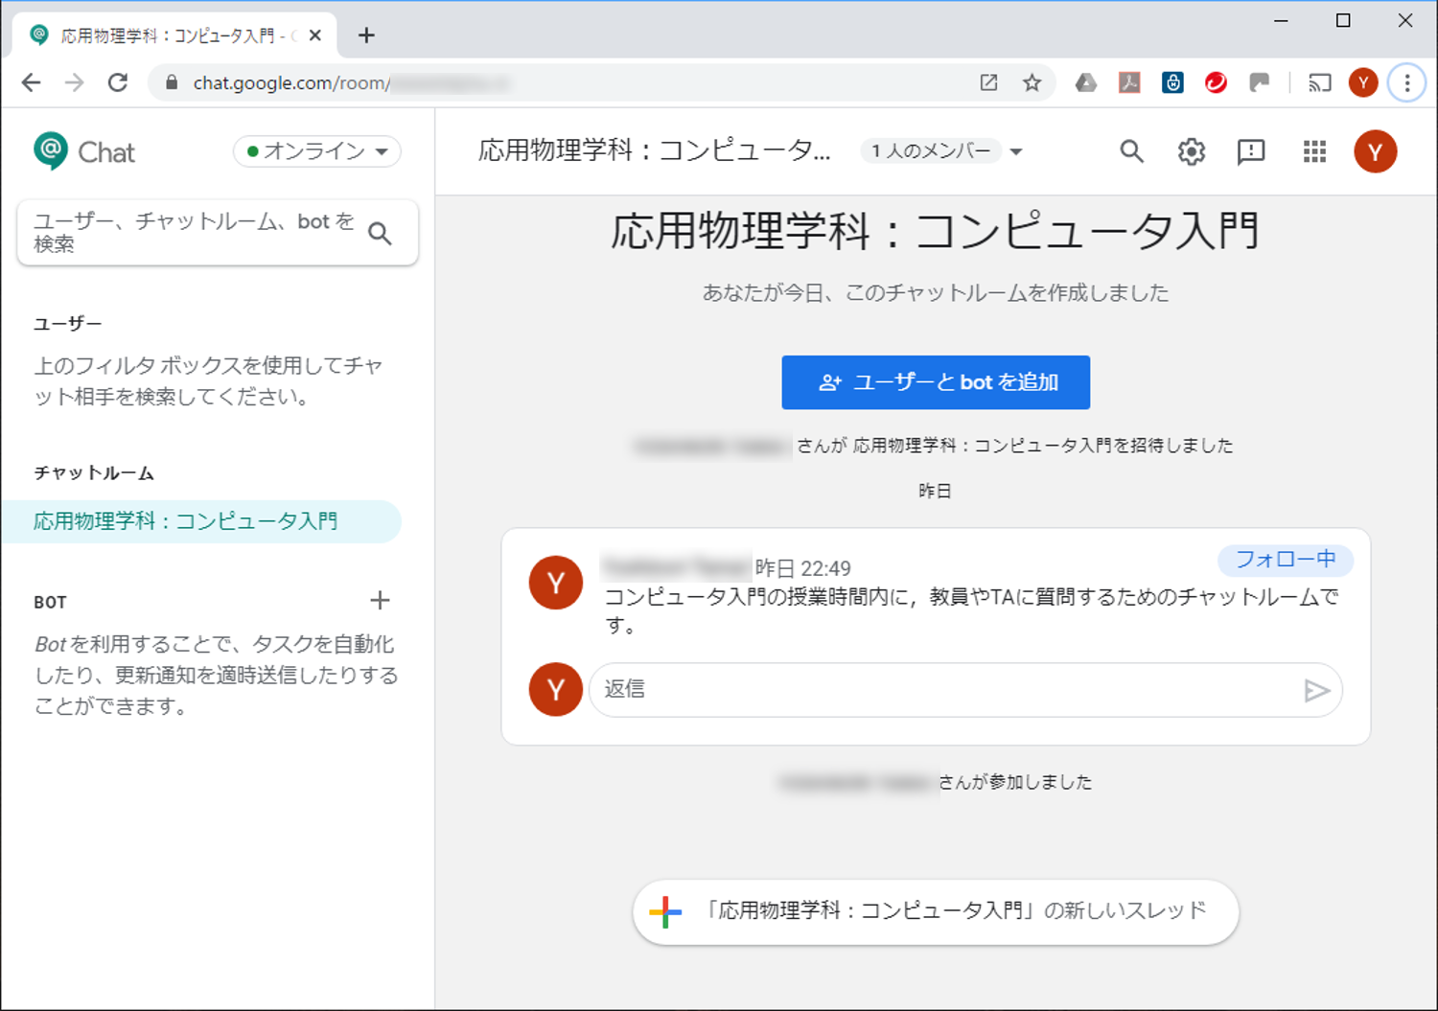Screen dimensions: 1438x1011
Task: Click the large room title 応用物理学科：コンピュータ入門
Action: (936, 231)
